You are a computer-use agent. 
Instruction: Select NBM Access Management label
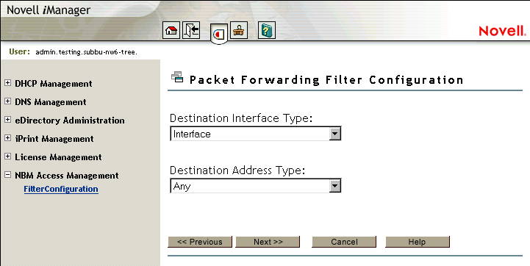(67, 176)
